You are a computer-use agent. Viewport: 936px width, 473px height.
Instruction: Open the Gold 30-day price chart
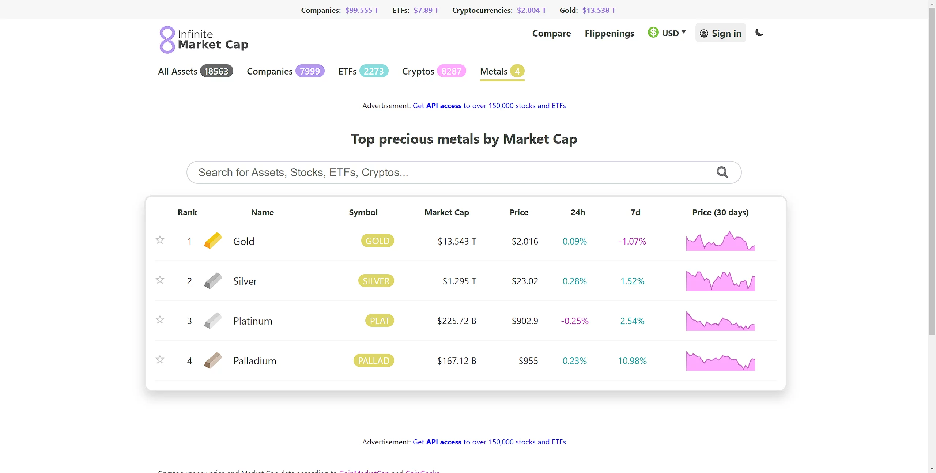(x=720, y=241)
